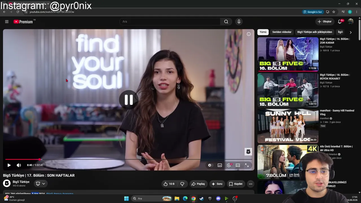Image resolution: width=361 pixels, height=203 pixels.
Task: Click the address bar URL
Action: pyautogui.click(x=52, y=12)
